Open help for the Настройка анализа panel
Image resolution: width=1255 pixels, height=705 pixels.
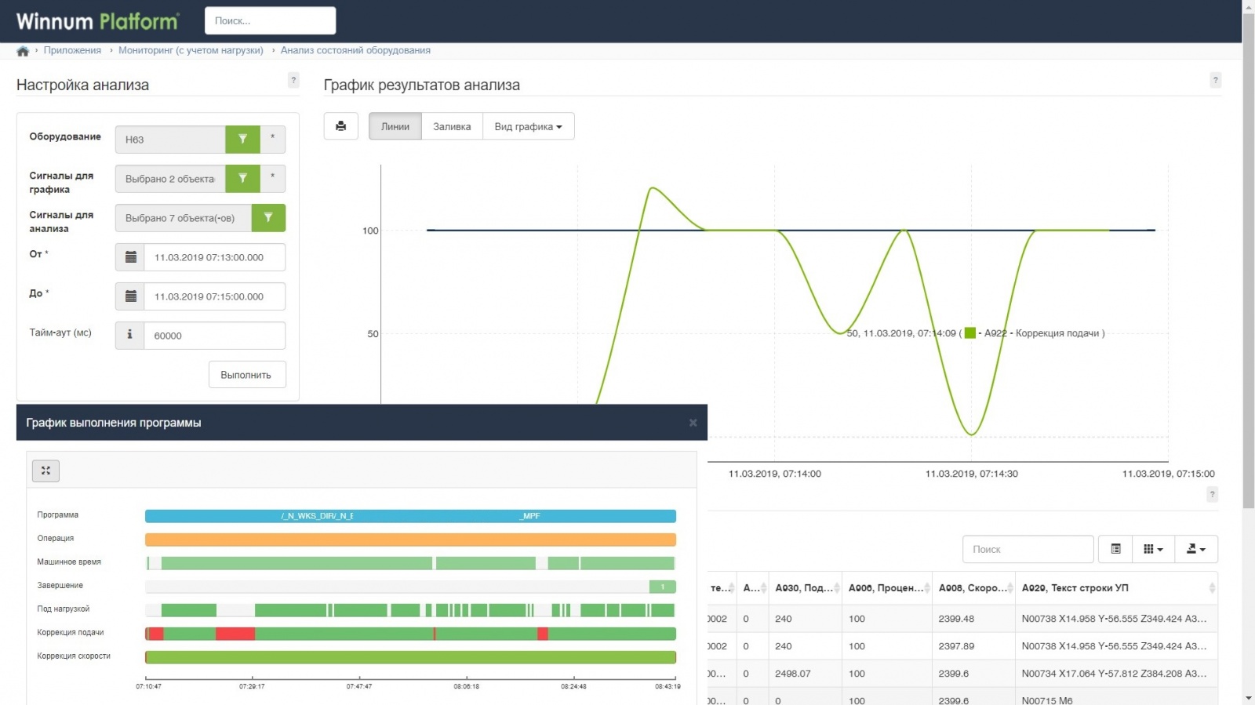293,80
